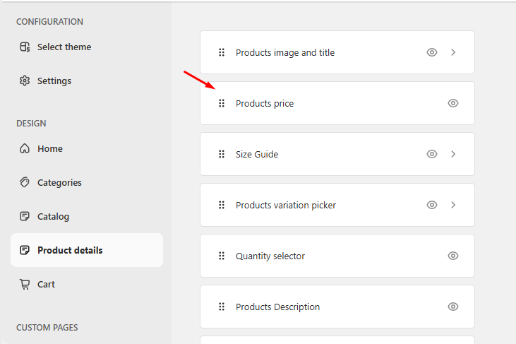Click the Select theme icon

25,47
